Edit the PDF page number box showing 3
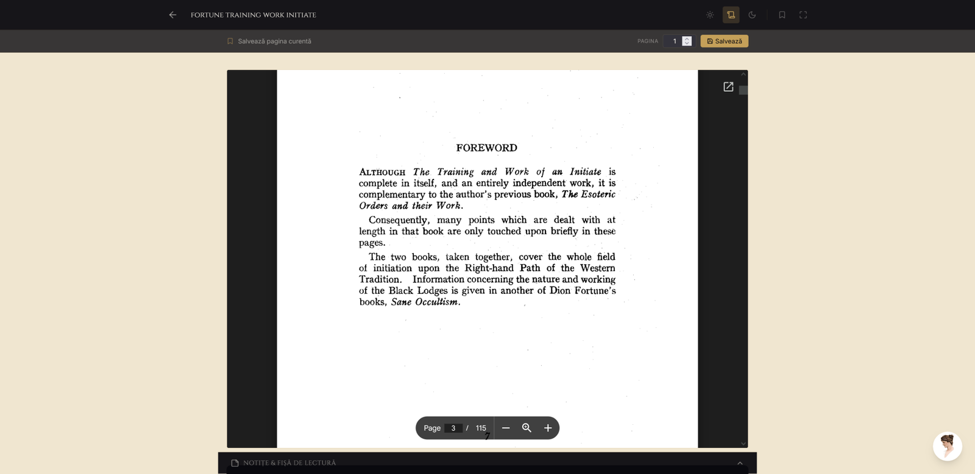Screen dimensions: 975x474 point(453,428)
